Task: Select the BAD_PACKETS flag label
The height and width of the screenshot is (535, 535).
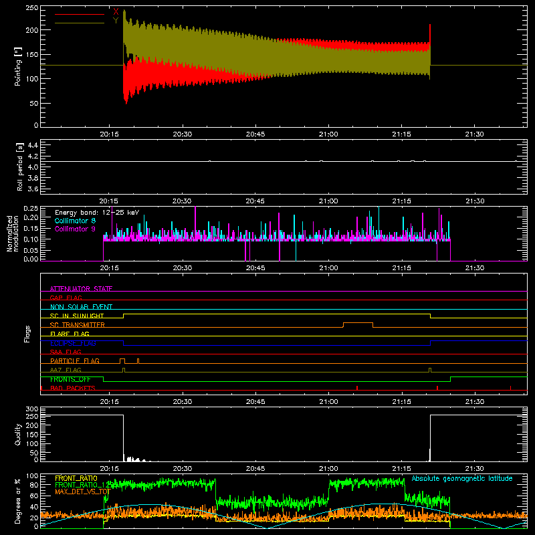Action: [x=73, y=388]
